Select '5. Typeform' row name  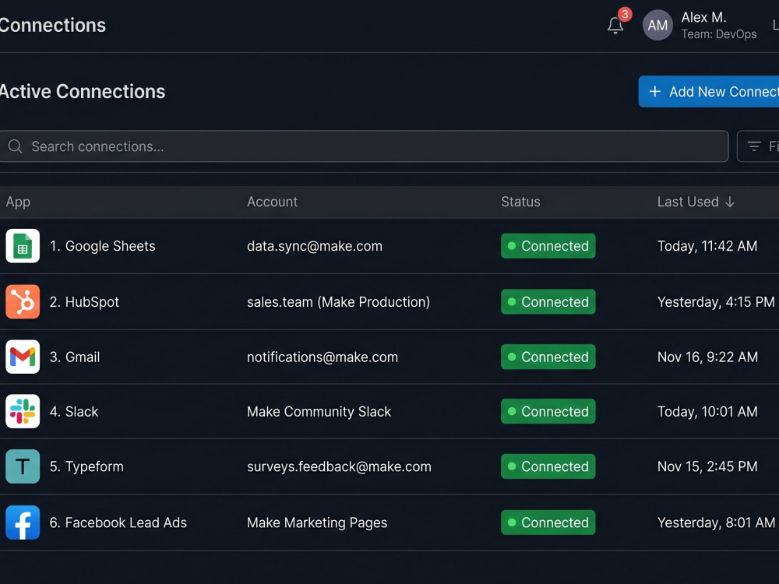[x=86, y=466]
